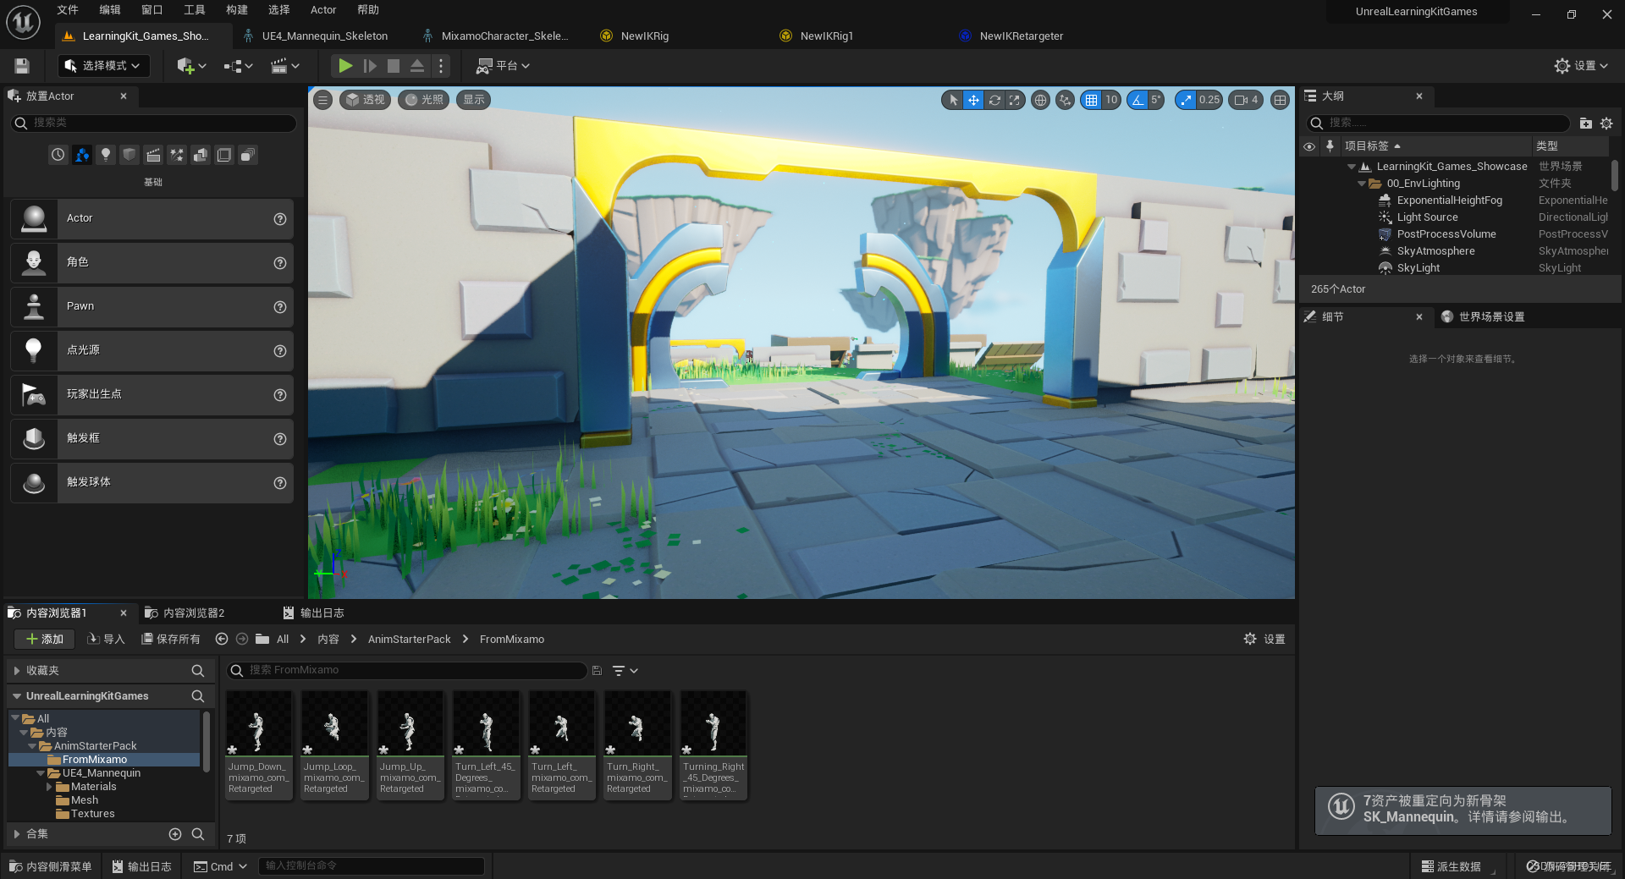Screen dimensions: 1625x879
Task: Open the 透视 perspective view dropdown
Action: [x=365, y=100]
